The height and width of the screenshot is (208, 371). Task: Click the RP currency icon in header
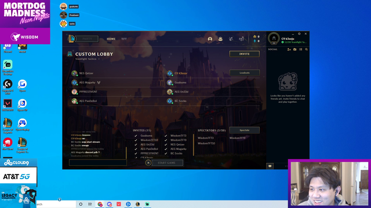tap(255, 36)
